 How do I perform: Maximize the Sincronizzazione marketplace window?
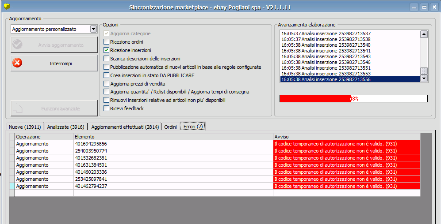[424, 7]
